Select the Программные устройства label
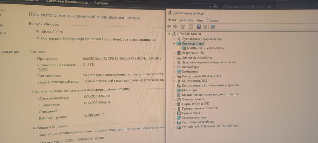The image size is (318, 143). click(200, 108)
